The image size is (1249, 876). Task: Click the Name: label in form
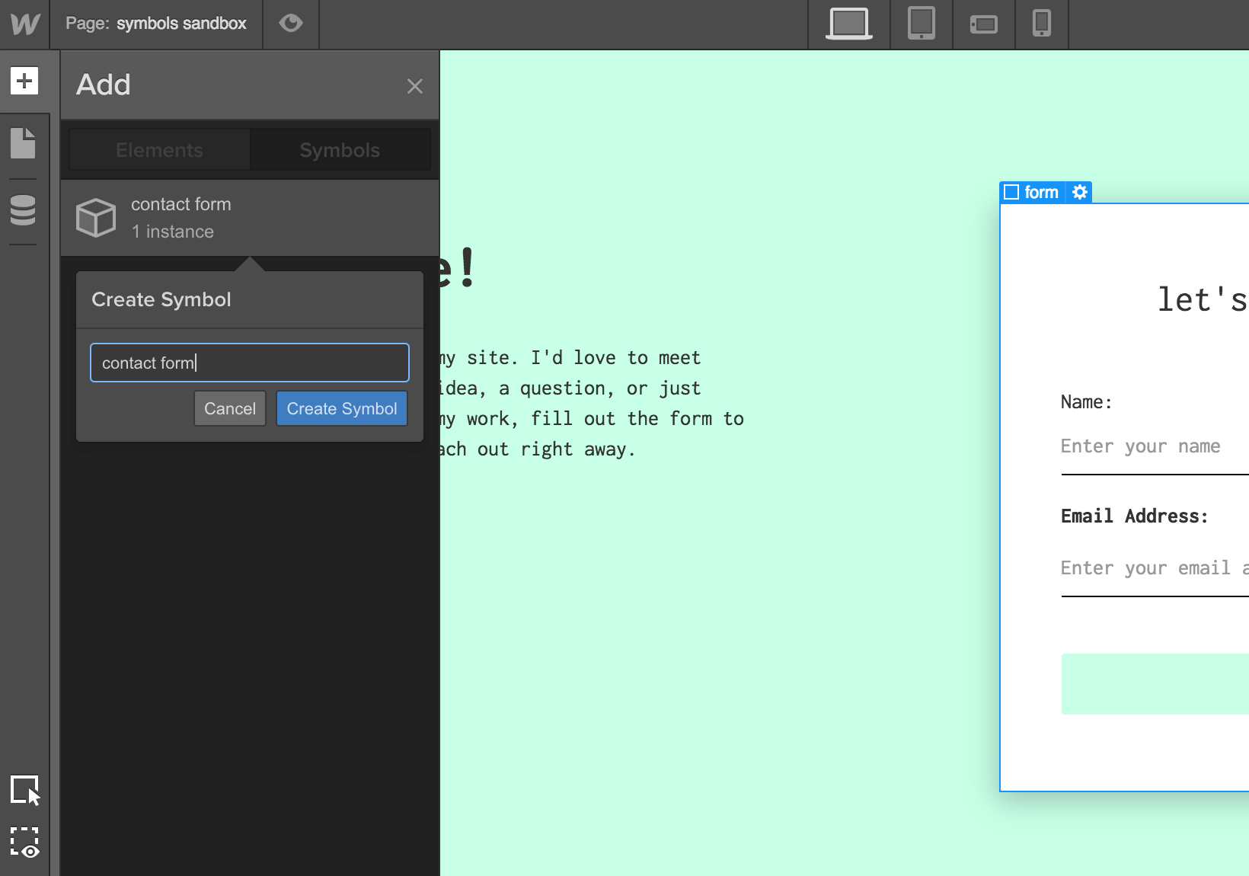pyautogui.click(x=1087, y=402)
